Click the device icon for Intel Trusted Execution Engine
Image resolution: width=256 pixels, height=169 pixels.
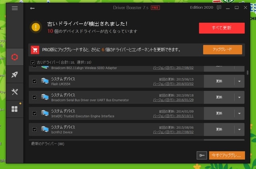click(45, 113)
